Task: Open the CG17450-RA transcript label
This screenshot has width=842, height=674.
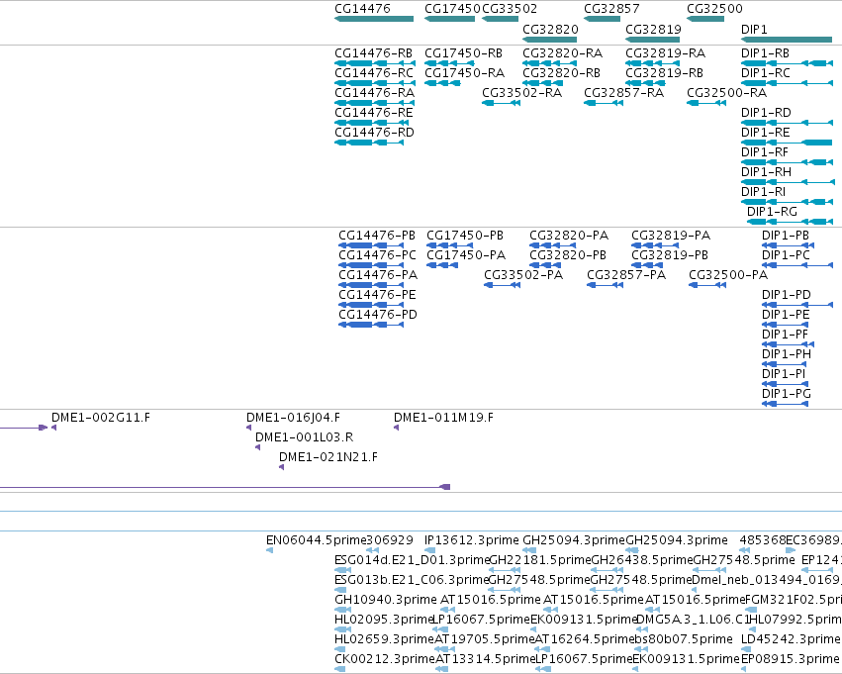Action: (464, 73)
